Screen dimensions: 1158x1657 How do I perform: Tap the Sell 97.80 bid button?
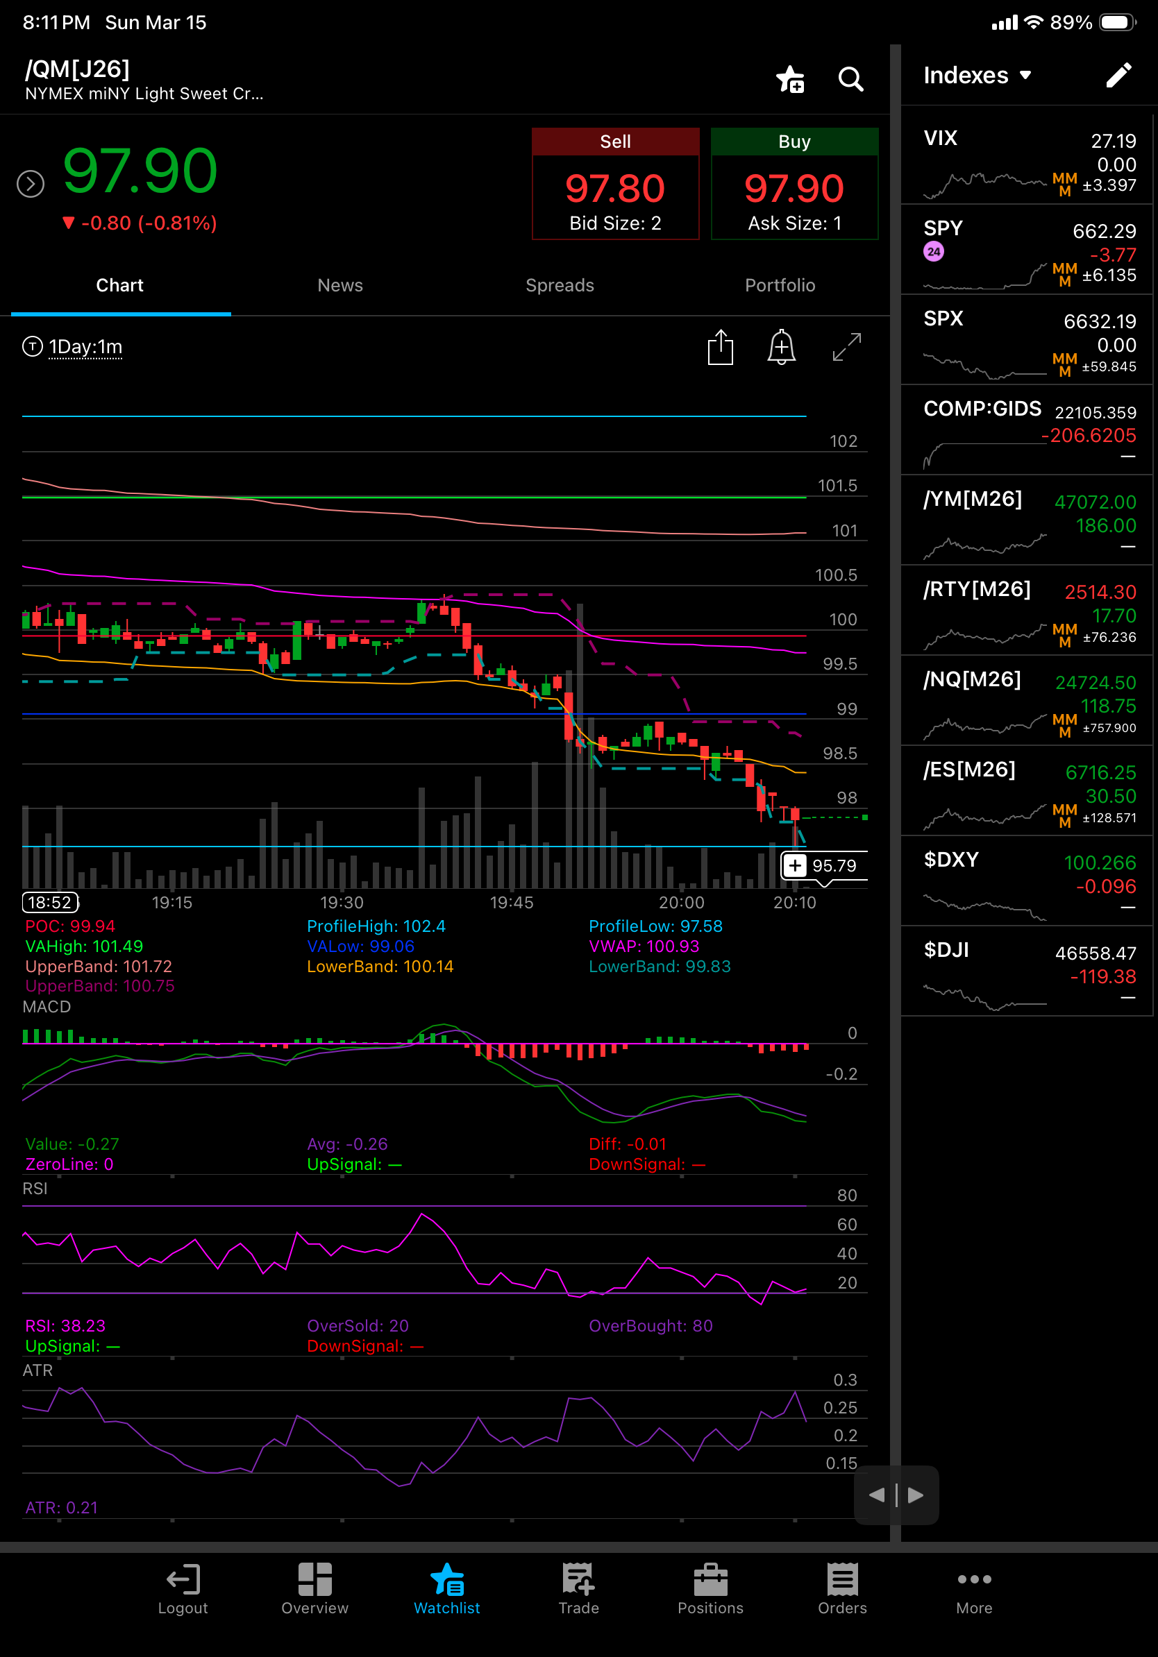point(615,184)
